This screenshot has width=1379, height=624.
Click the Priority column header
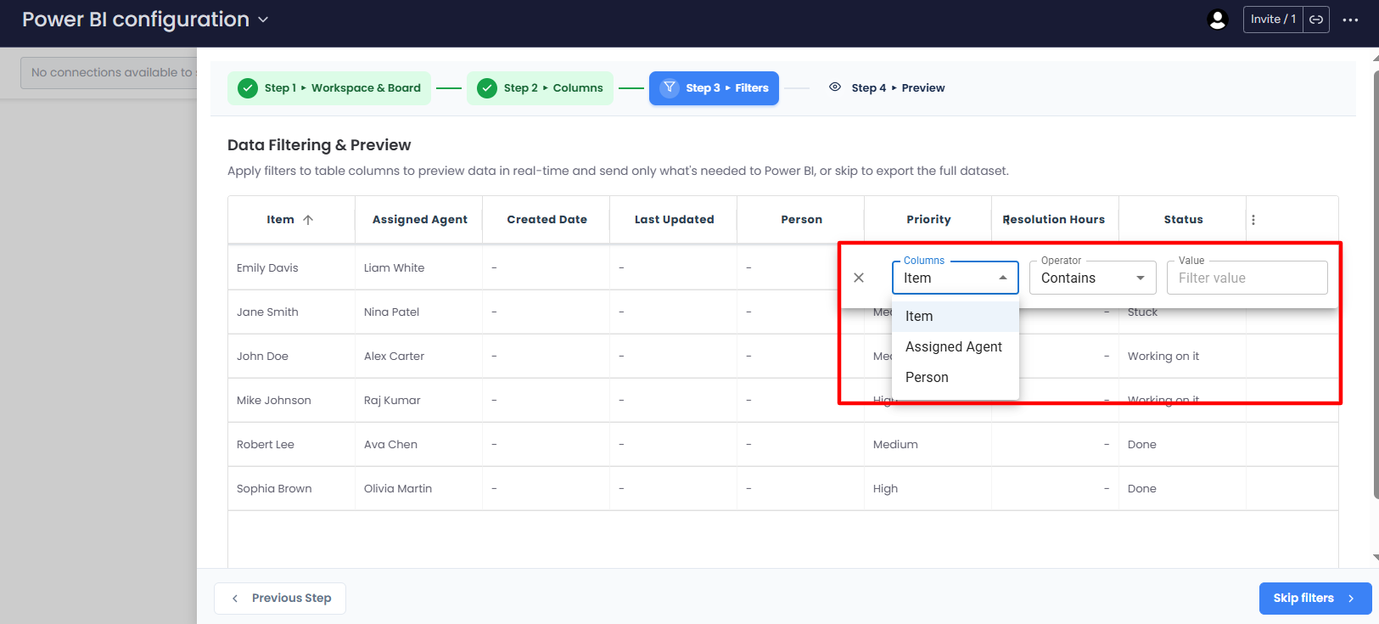928,220
